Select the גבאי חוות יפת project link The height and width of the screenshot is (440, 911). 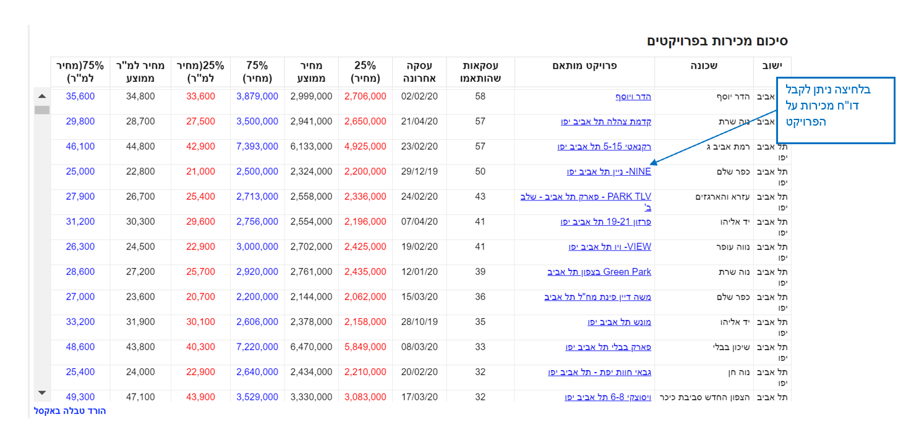(599, 373)
